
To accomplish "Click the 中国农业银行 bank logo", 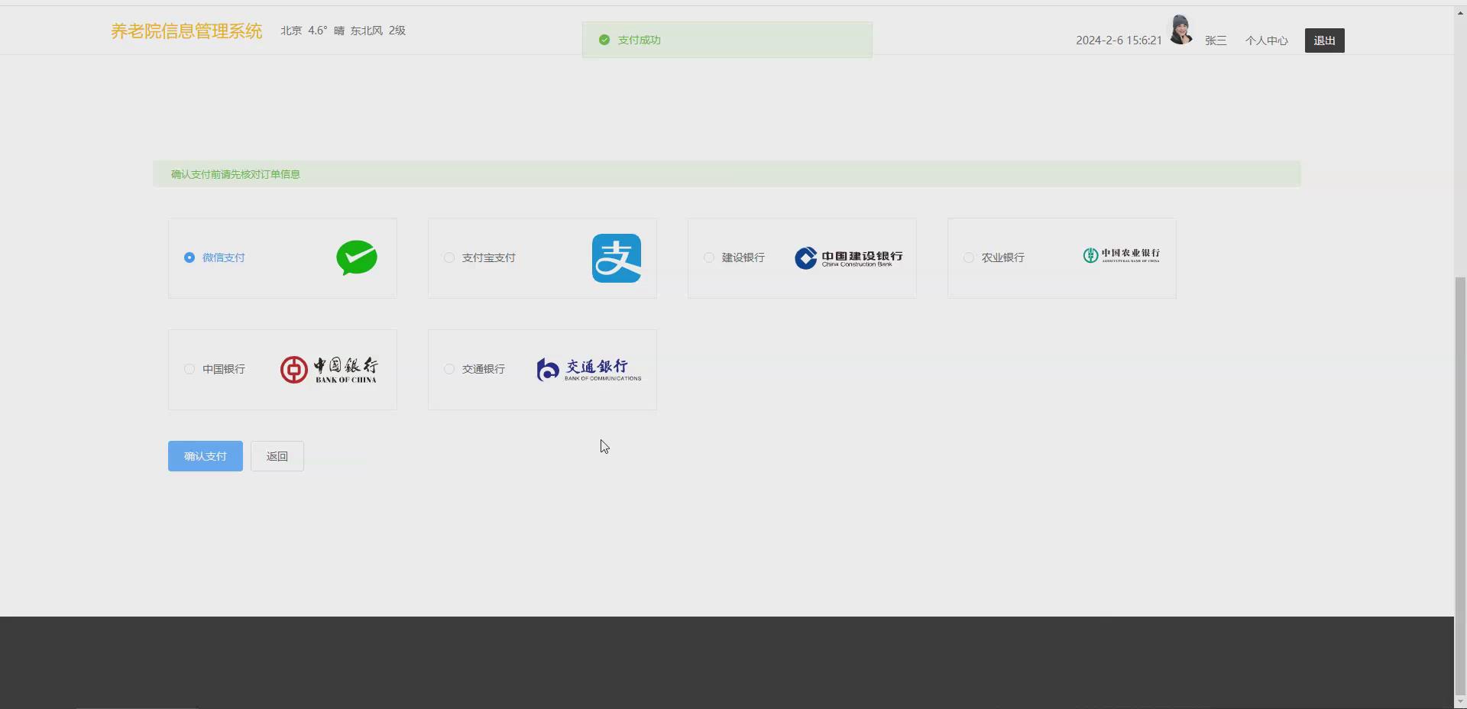I will click(1120, 254).
